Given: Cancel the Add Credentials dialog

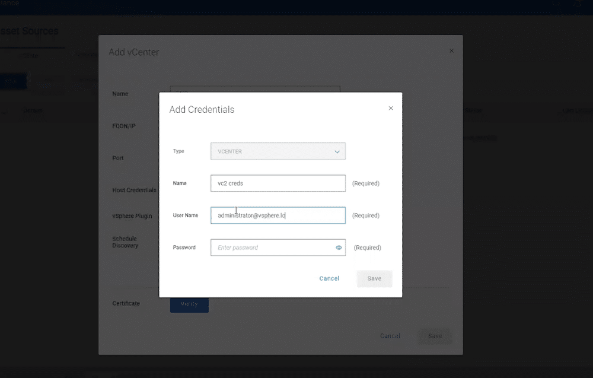Looking at the screenshot, I should point(329,278).
